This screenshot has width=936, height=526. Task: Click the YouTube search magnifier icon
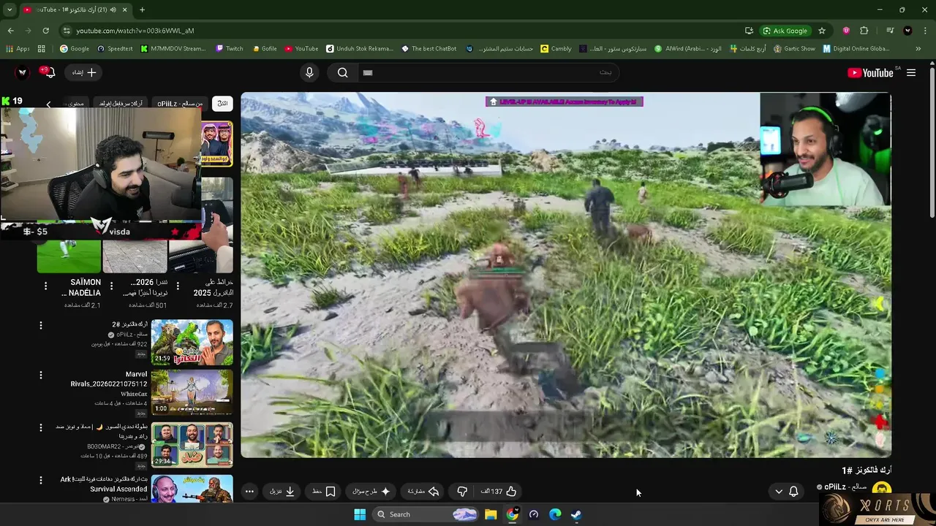(x=342, y=72)
